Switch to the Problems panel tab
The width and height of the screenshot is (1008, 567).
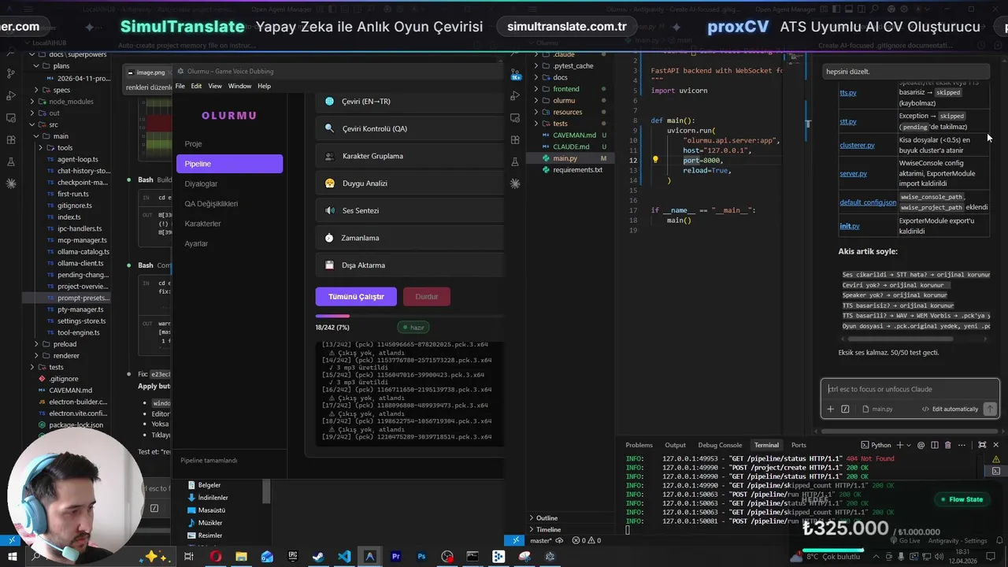[639, 445]
